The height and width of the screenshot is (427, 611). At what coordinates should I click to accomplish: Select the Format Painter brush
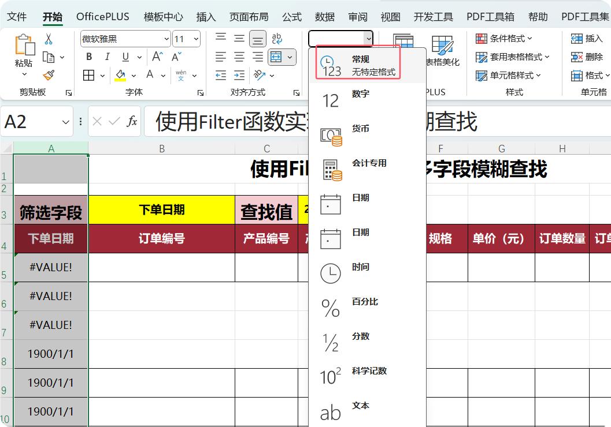[49, 74]
